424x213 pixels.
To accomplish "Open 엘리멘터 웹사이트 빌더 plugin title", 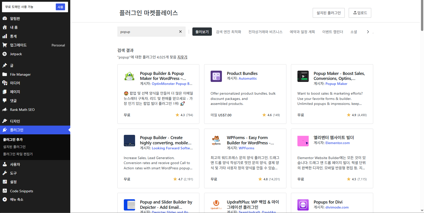I will click(x=334, y=138).
